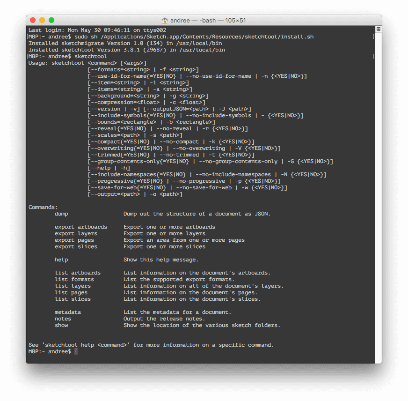Click the 'list formats' command entry
The height and width of the screenshot is (401, 408).
74,279
